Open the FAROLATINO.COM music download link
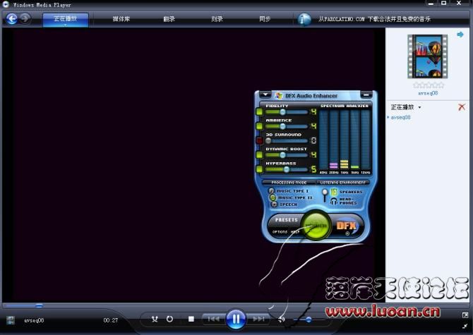The image size is (473, 335). 374,19
